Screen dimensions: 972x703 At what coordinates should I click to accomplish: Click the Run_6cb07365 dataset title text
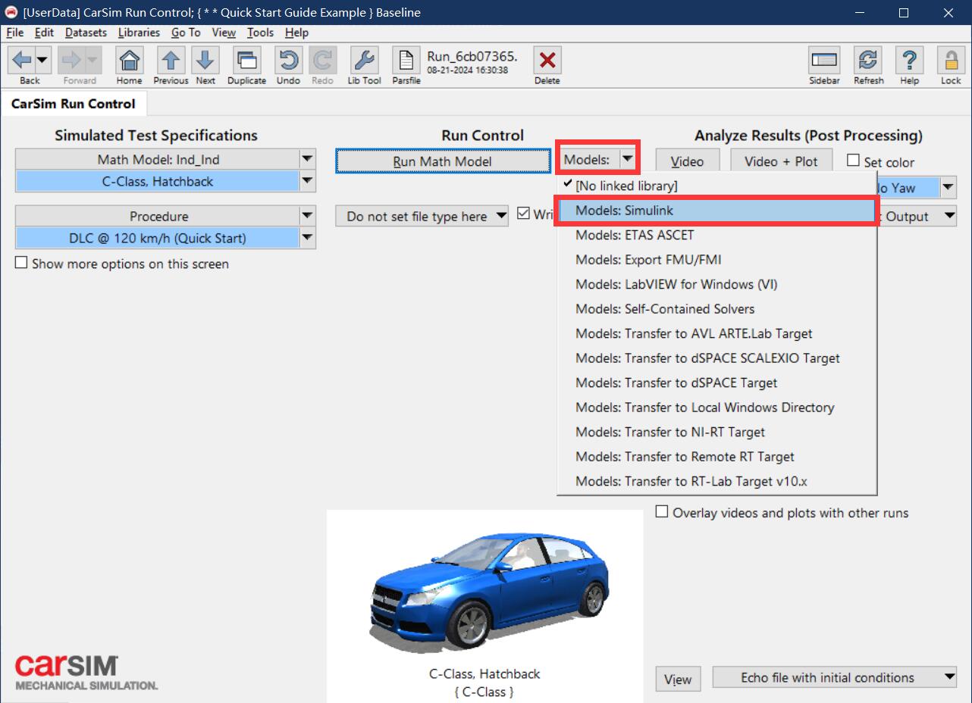[x=472, y=56]
